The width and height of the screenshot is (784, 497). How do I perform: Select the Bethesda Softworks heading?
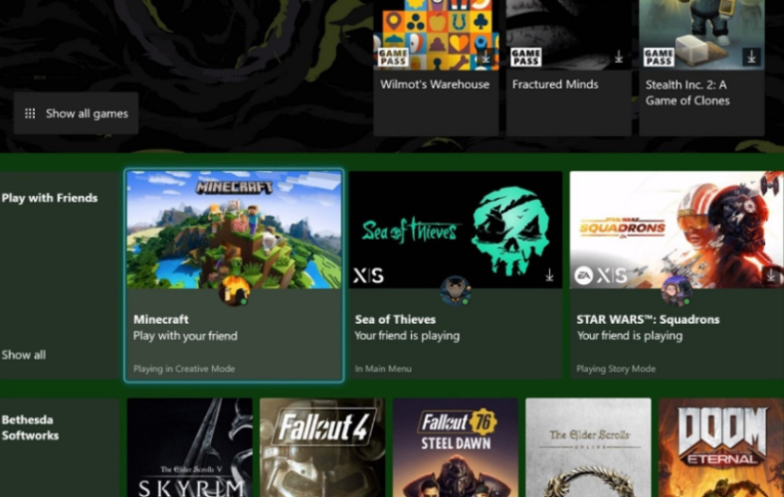pos(30,427)
